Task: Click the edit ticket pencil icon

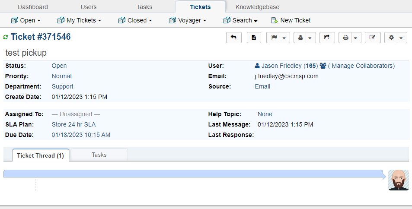Action: coord(372,38)
